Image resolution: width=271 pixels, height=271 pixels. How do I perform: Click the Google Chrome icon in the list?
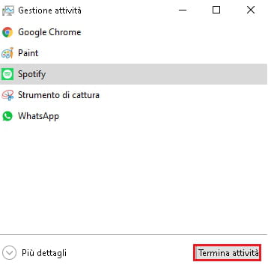(7, 32)
